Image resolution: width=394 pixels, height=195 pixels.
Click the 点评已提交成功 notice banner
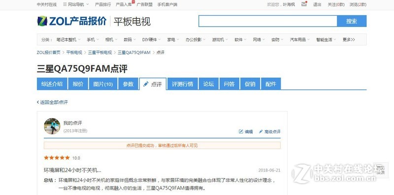(162, 145)
